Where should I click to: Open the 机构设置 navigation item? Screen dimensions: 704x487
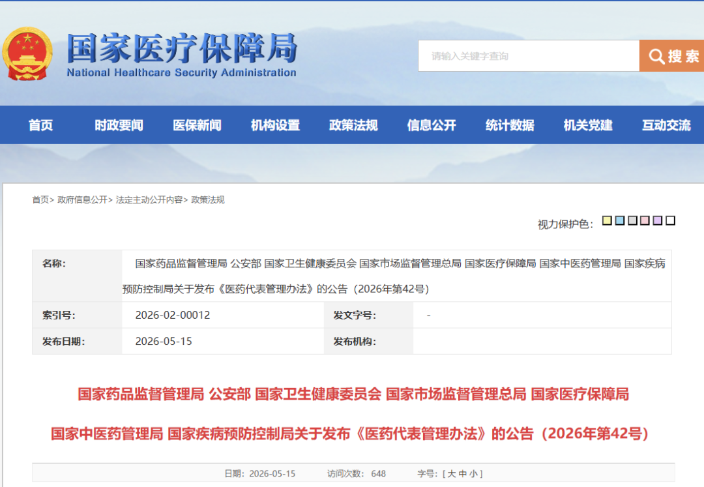275,125
